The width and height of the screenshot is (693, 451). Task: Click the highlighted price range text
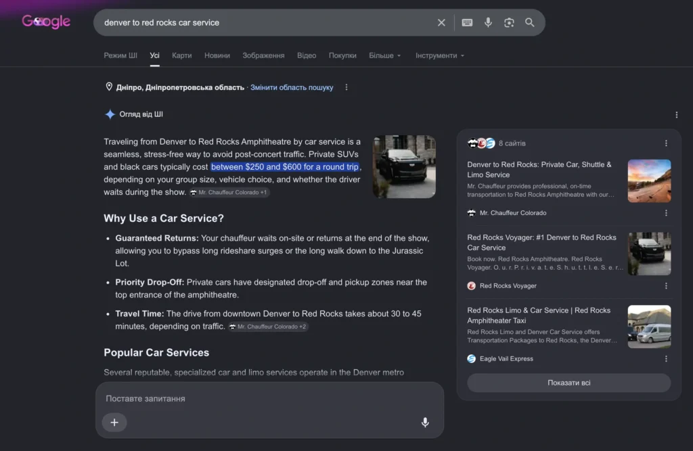[285, 167]
